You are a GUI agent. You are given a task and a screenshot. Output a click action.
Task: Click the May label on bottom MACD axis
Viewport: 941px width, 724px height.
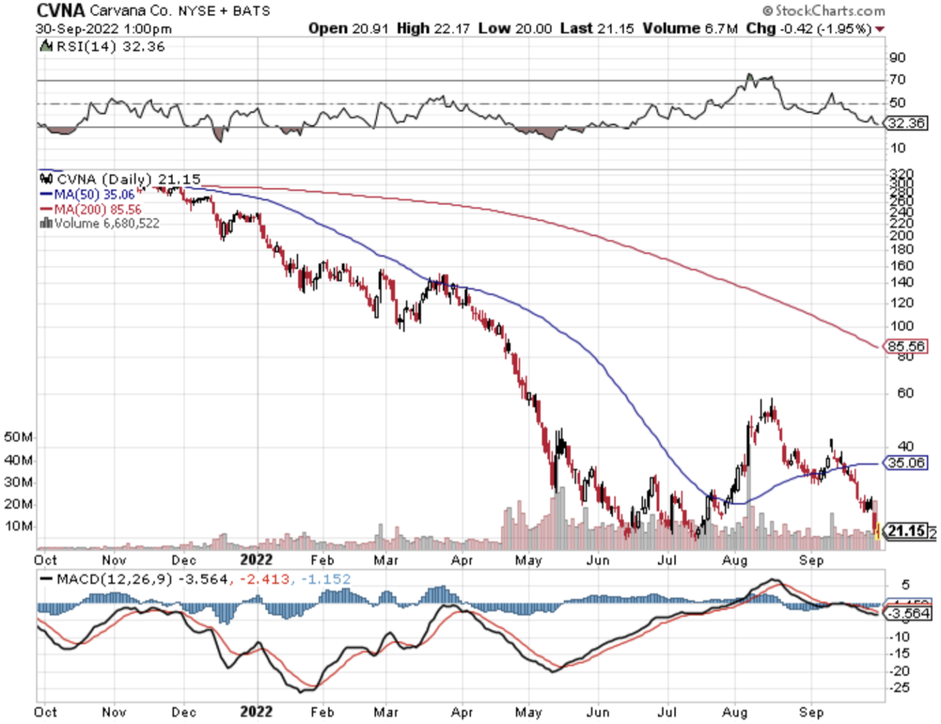coord(528,712)
